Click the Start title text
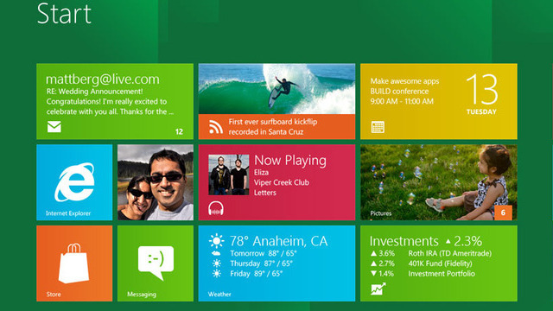The height and width of the screenshot is (311, 553). pos(64,14)
